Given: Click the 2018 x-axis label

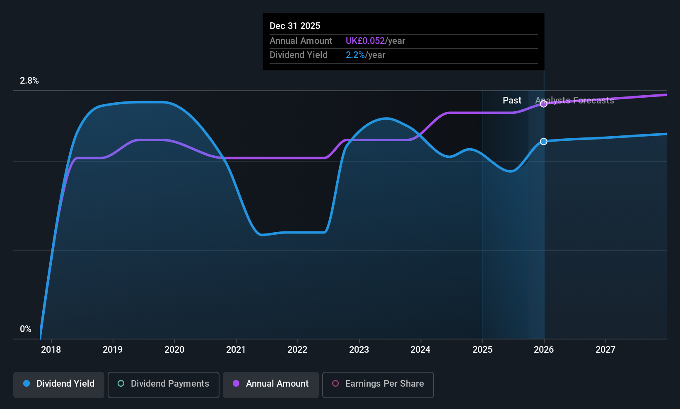Looking at the screenshot, I should point(51,350).
